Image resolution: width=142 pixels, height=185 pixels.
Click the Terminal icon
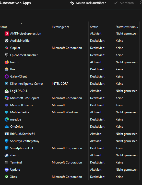point(7,162)
